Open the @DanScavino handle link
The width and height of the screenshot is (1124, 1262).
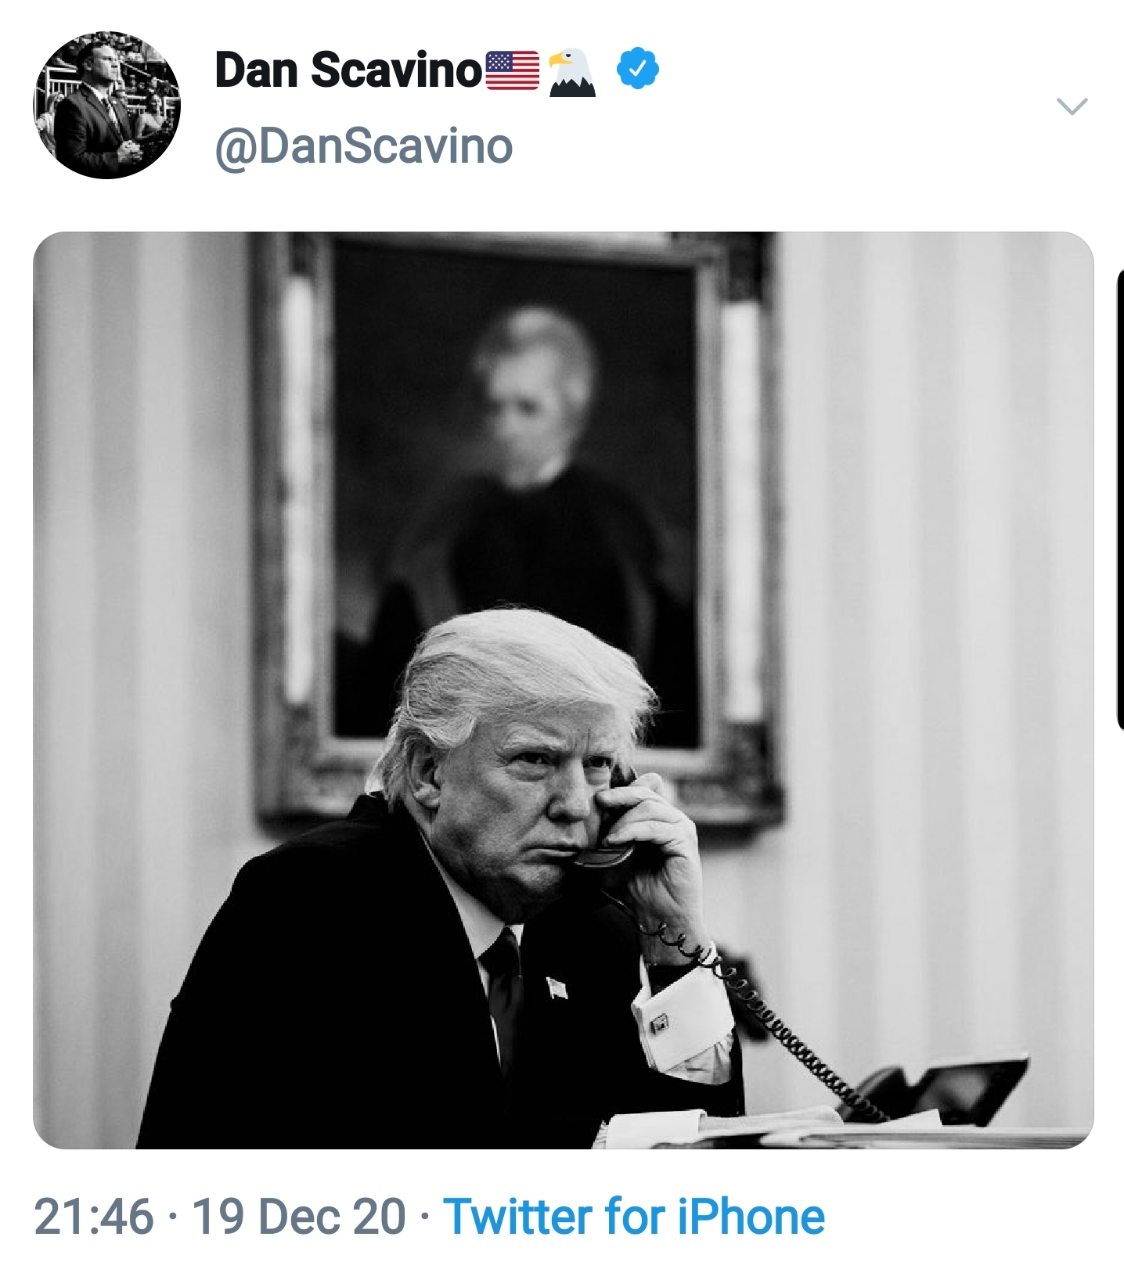[363, 146]
